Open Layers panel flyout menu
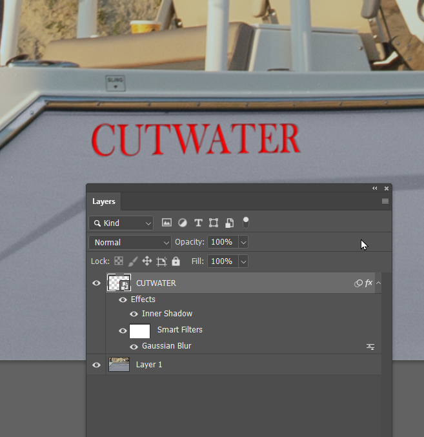Viewport: 424px width, 437px height. pos(385,201)
